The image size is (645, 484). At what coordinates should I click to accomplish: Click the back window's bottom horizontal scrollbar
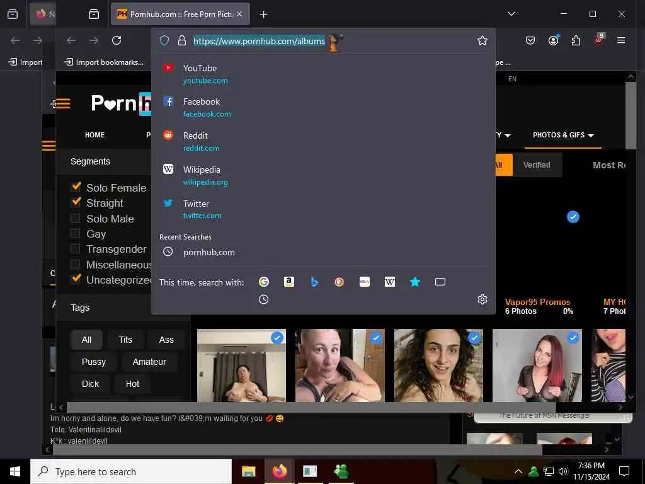tap(297, 450)
